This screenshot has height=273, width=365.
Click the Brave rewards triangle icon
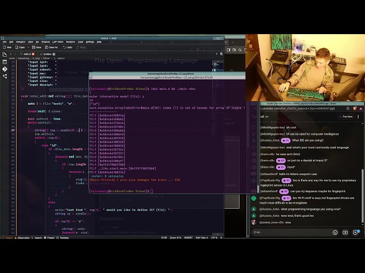pos(361,109)
